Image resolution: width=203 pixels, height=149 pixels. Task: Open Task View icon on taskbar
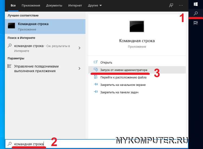coord(196,23)
